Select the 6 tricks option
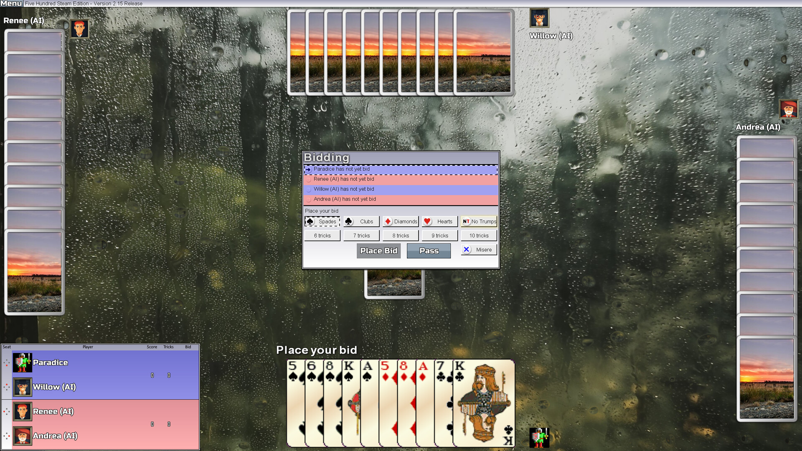 [x=322, y=236]
